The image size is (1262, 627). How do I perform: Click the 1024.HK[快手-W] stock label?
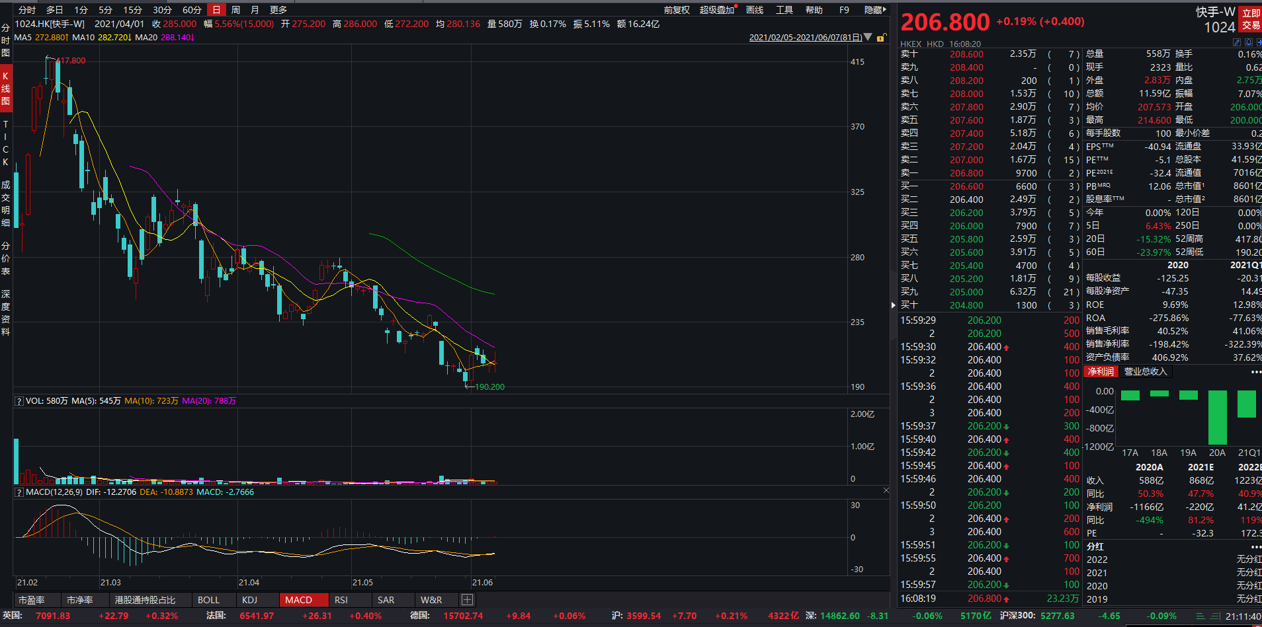[50, 24]
